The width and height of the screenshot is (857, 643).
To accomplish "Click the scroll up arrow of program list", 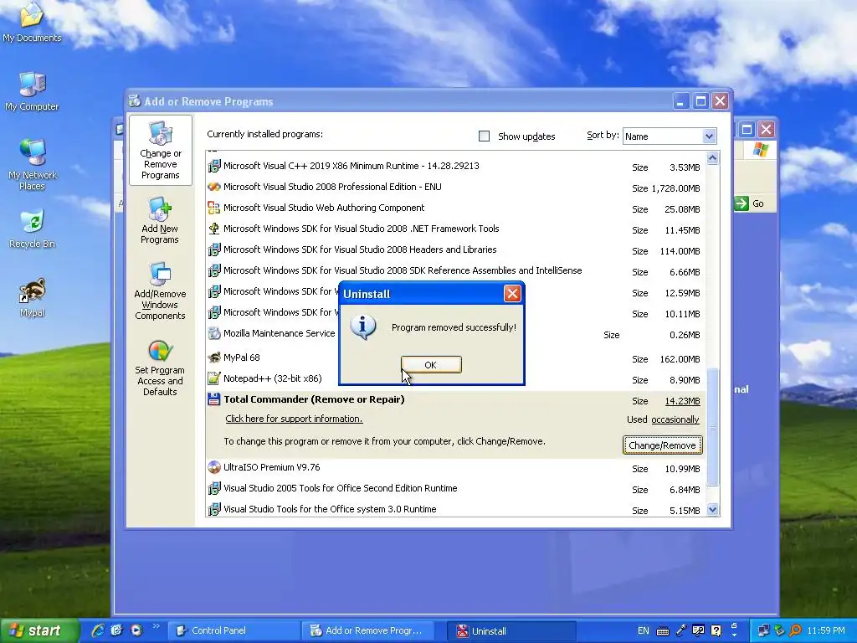I will click(x=712, y=158).
